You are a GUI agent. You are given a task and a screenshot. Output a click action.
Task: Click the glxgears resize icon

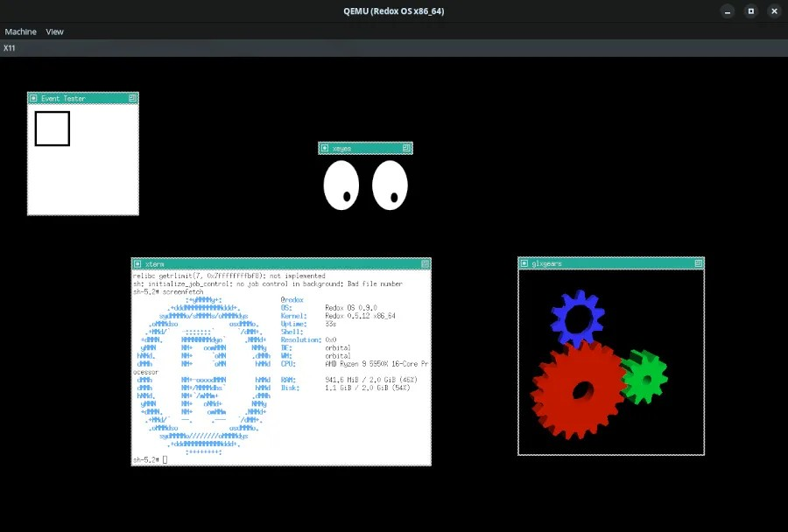pyautogui.click(x=698, y=262)
